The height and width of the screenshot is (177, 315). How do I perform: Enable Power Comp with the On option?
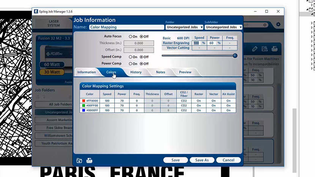point(130,64)
